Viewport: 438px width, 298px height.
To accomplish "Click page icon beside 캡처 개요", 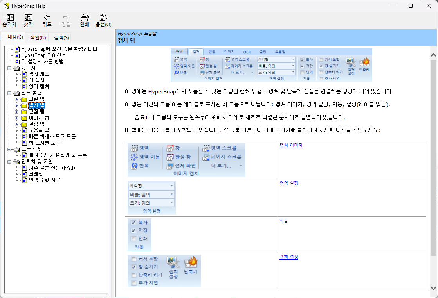I will (25, 74).
